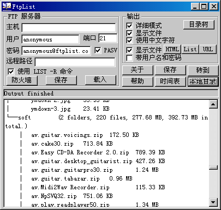Open the 防火墙 firewall settings button
Screen dimensions: 221x210
pos(22,80)
